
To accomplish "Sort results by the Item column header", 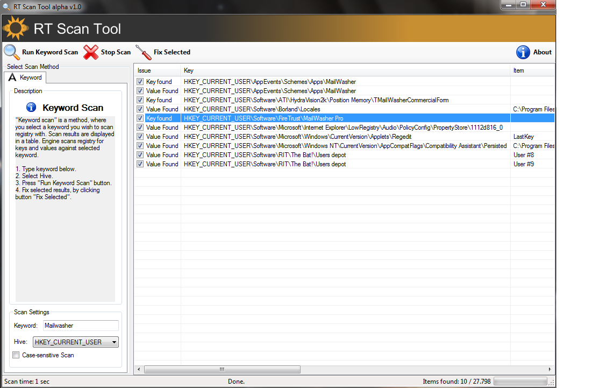I will [532, 70].
